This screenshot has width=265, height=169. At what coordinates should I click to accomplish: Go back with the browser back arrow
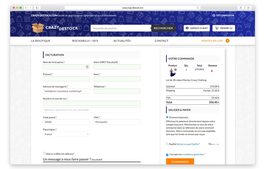(x=26, y=8)
